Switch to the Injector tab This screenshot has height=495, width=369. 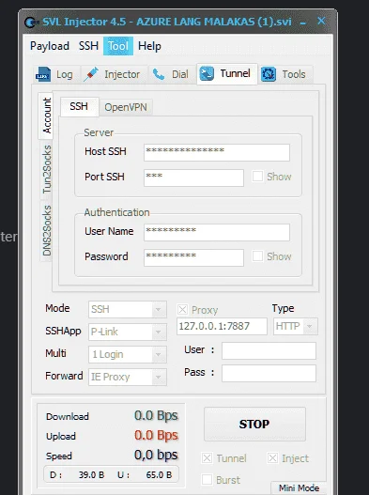115,74
